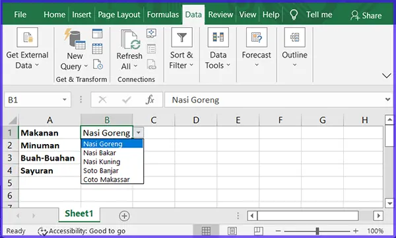Click the Share button

click(x=366, y=15)
